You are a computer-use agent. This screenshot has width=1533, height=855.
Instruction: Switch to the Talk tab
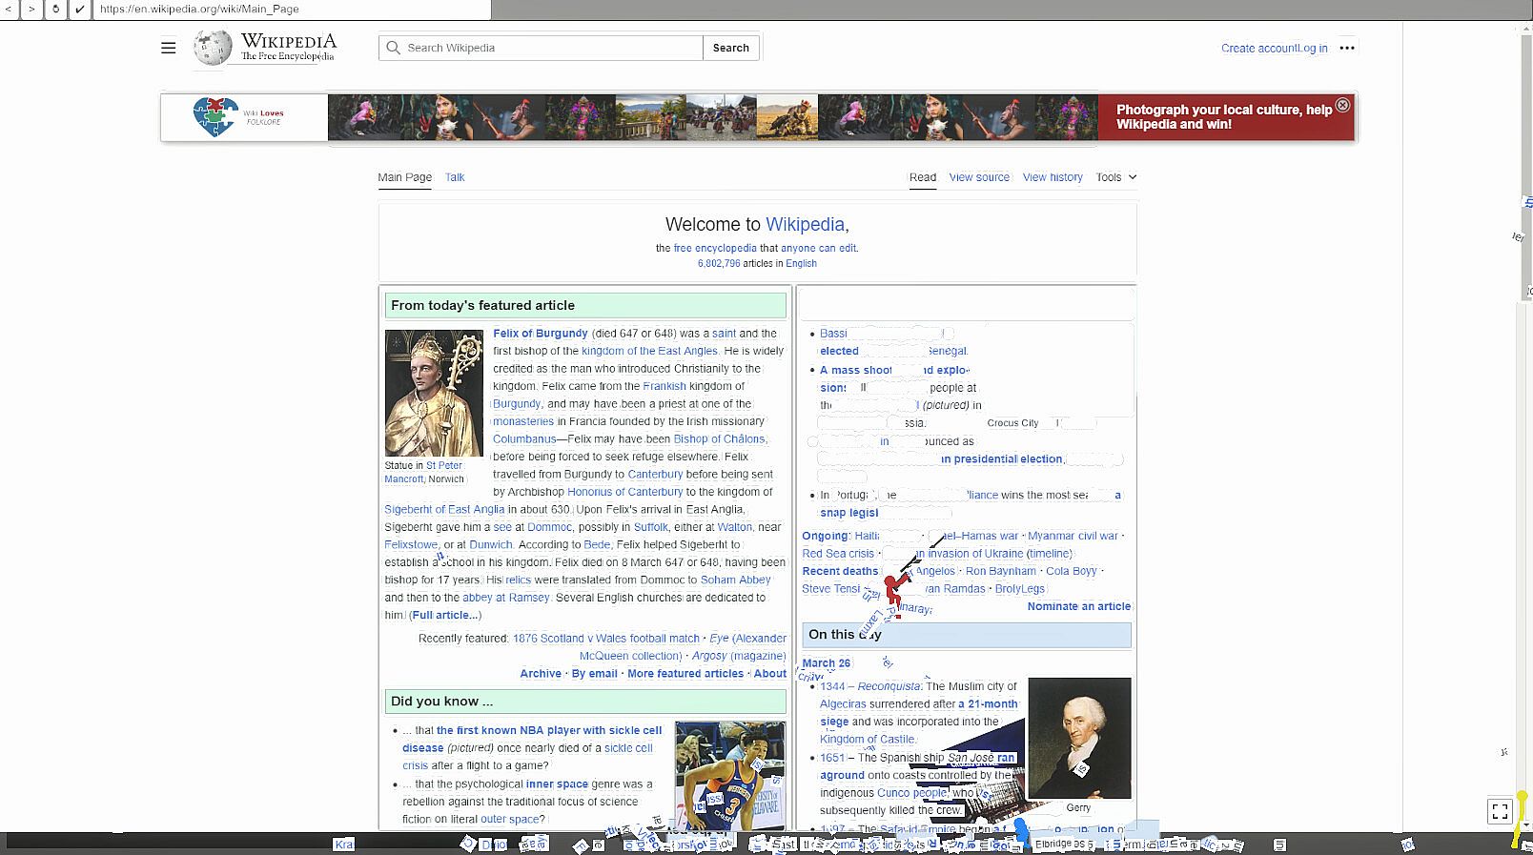click(455, 177)
